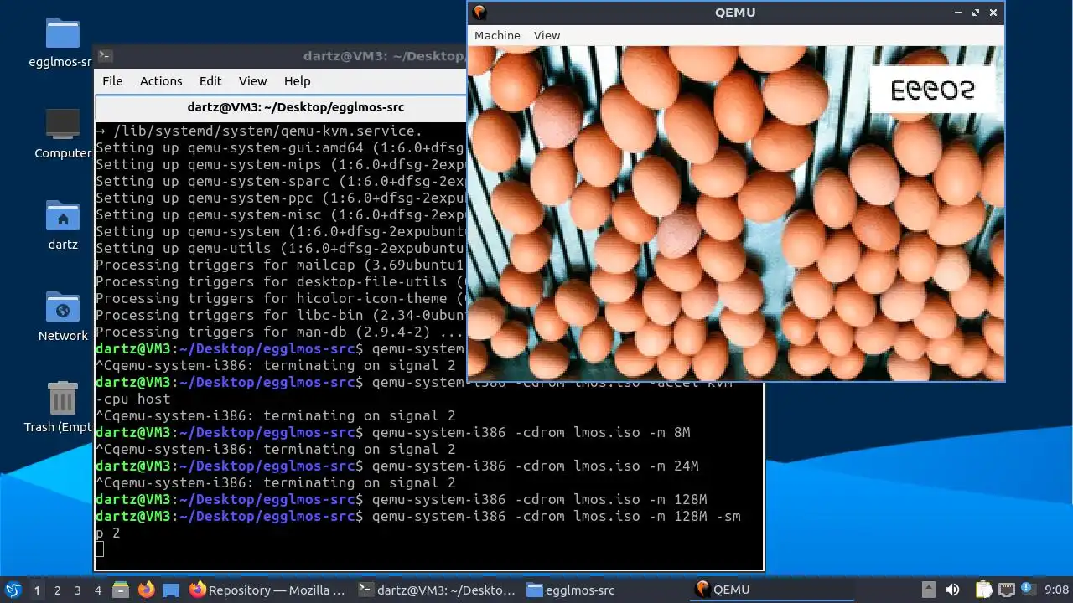Open the Help menu in terminal
The width and height of the screenshot is (1073, 603).
tap(297, 81)
